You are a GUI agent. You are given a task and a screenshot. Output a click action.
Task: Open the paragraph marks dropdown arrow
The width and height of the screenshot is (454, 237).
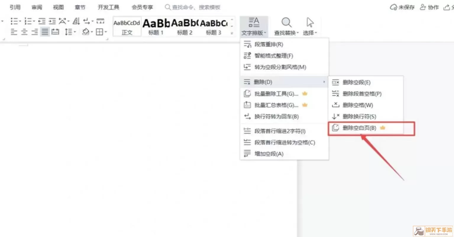(x=92, y=21)
